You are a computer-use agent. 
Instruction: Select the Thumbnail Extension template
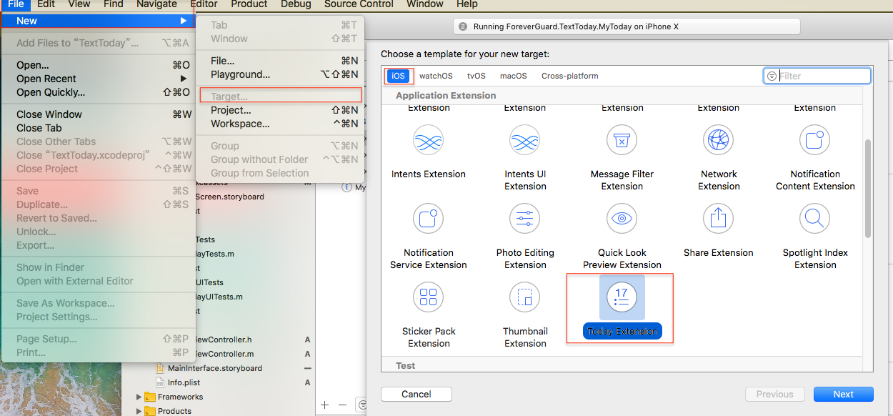coord(525,315)
